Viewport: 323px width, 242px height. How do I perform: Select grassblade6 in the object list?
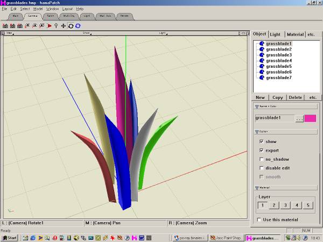279,72
